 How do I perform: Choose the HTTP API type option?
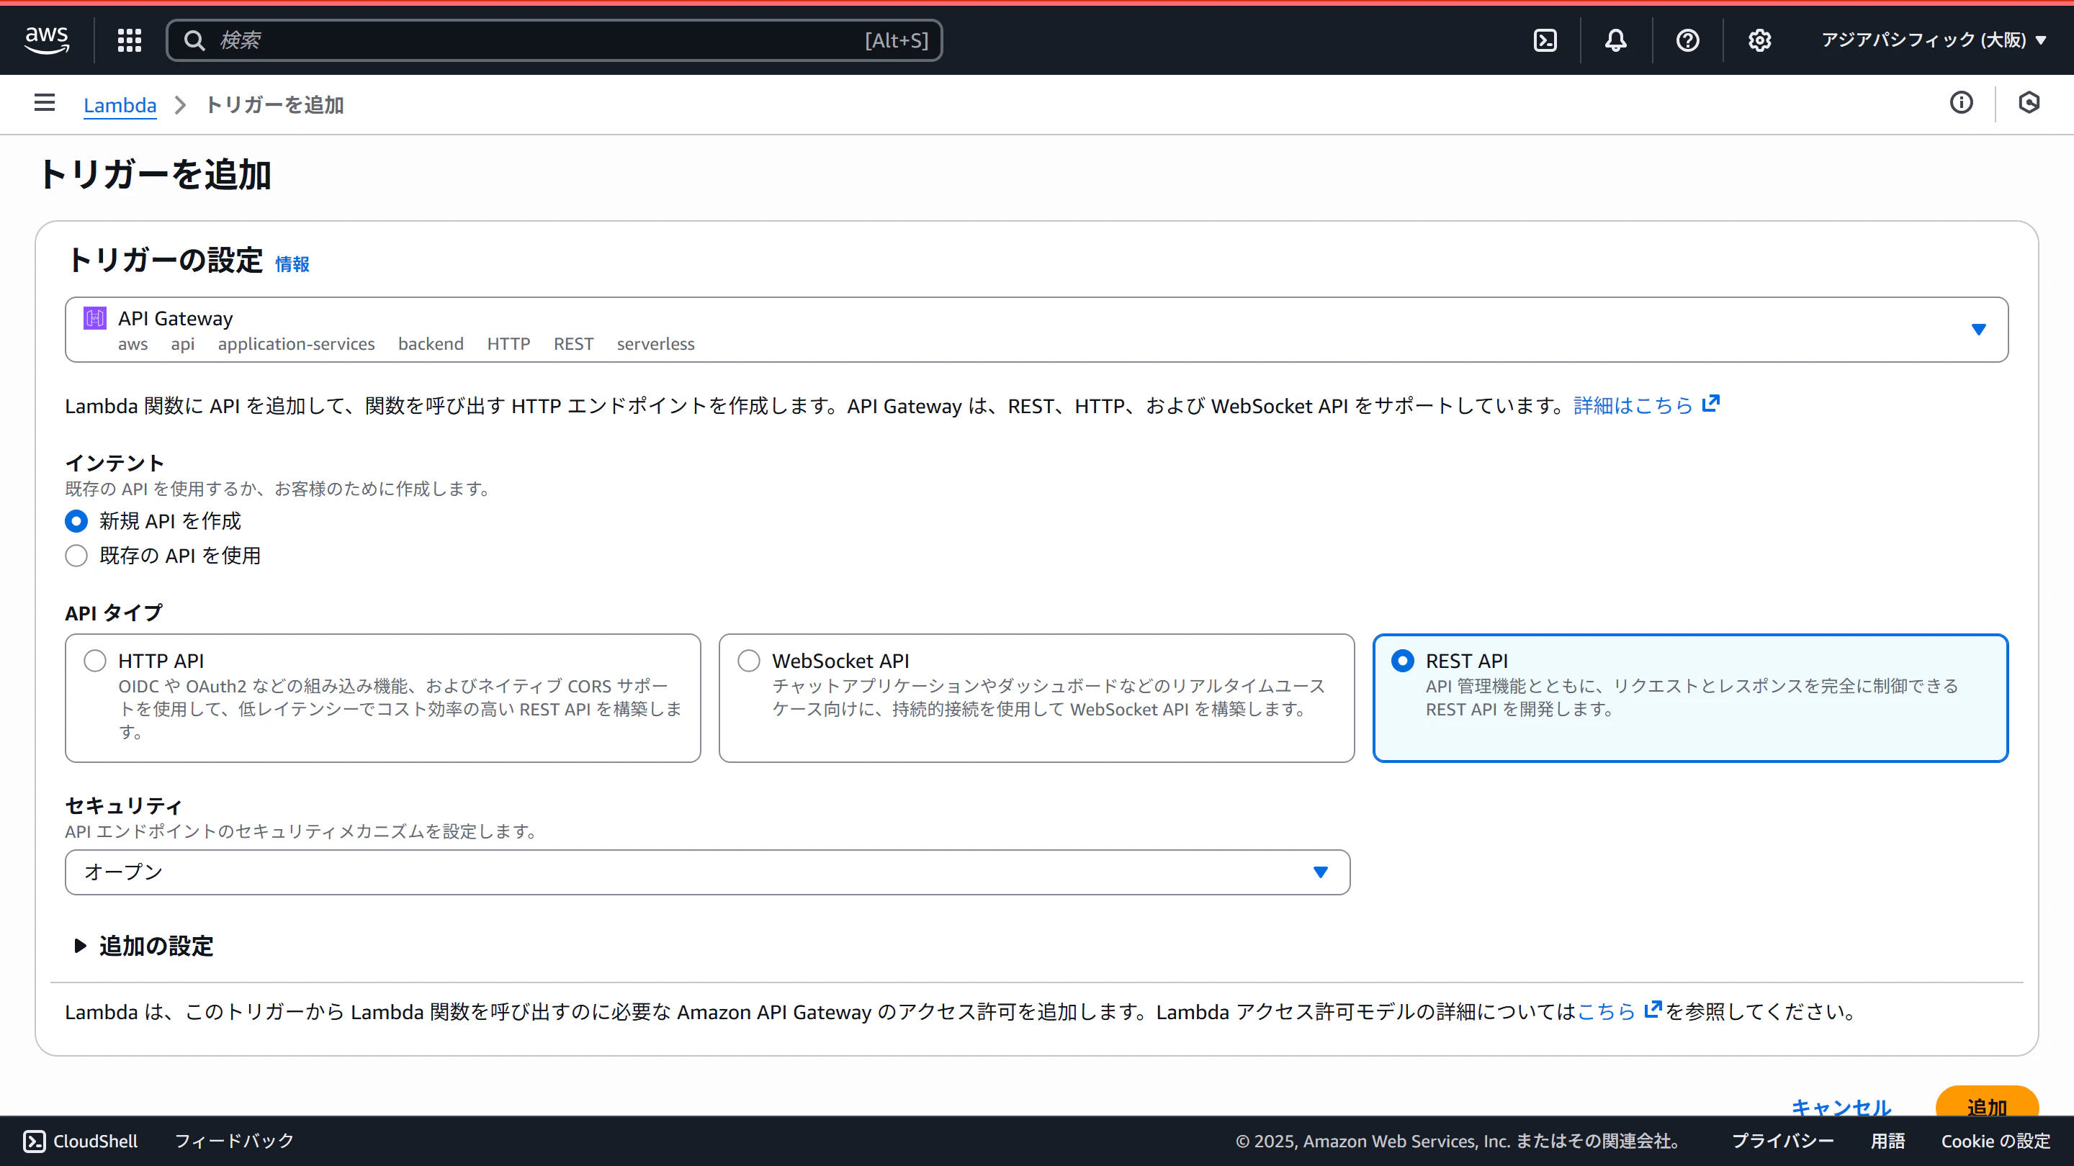[x=95, y=661]
